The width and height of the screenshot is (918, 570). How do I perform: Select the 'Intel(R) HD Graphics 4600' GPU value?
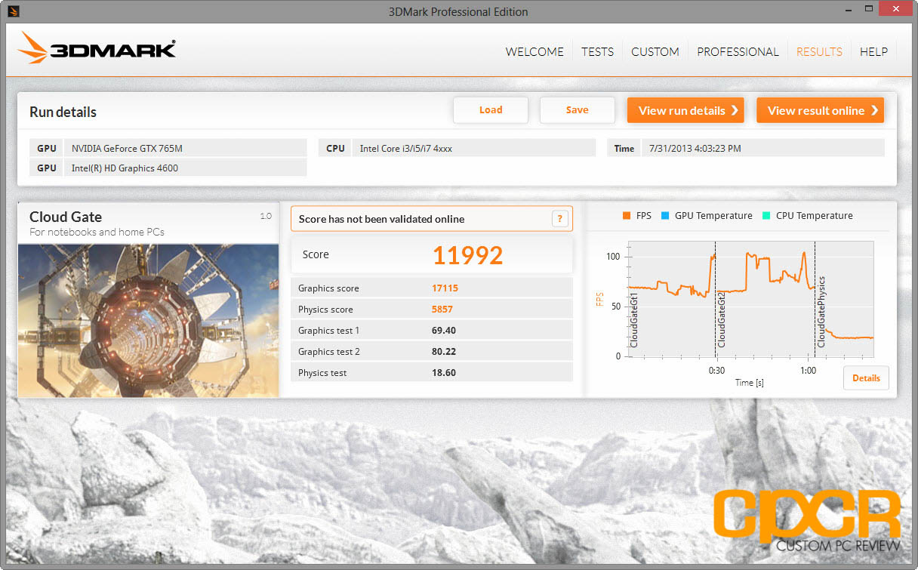coord(125,168)
